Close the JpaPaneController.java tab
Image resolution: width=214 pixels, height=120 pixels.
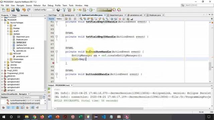[x=105, y=15]
